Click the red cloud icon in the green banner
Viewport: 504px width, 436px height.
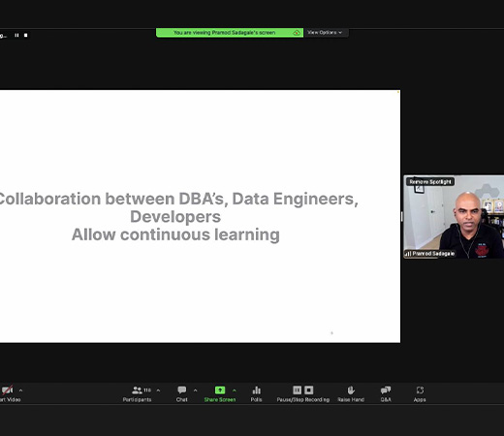click(297, 33)
